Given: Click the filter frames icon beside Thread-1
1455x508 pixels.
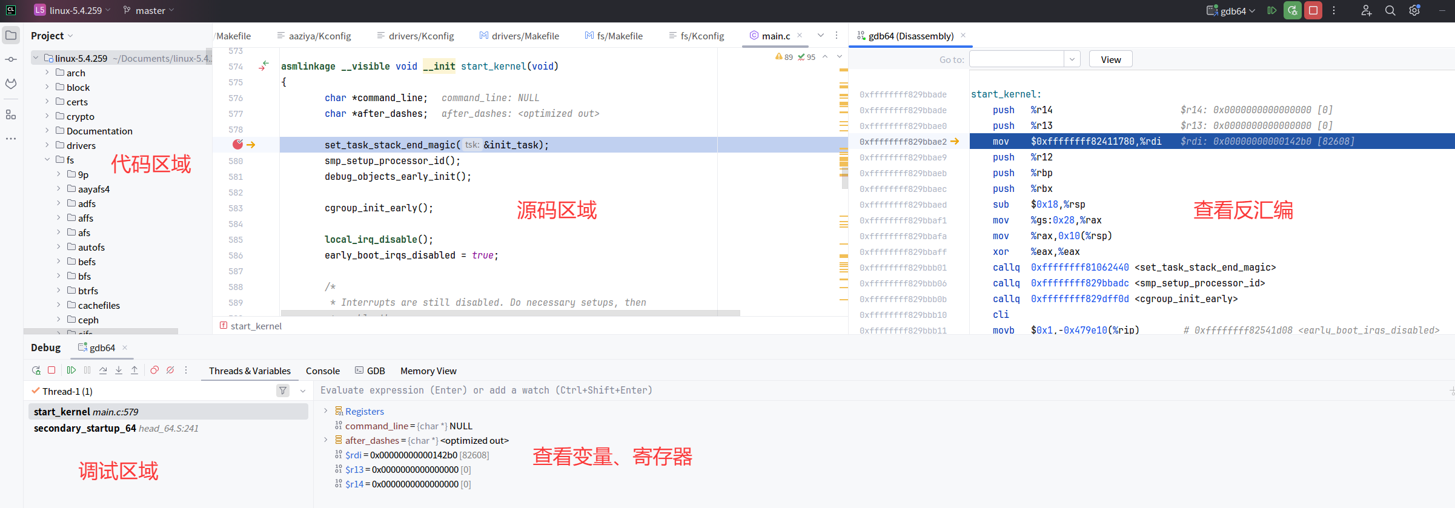Looking at the screenshot, I should click(283, 391).
